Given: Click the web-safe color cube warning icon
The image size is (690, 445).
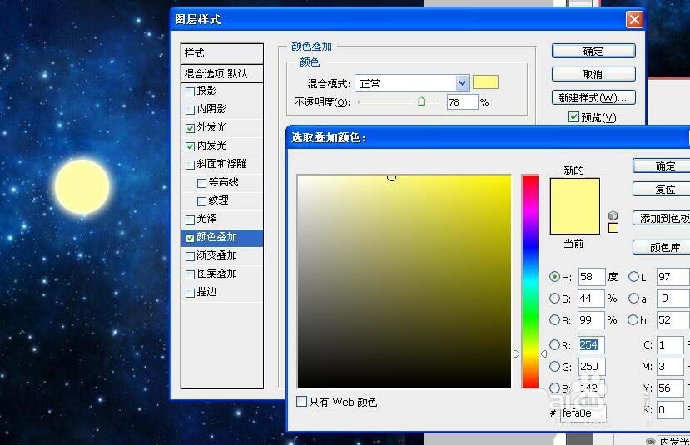Looking at the screenshot, I should pyautogui.click(x=613, y=215).
